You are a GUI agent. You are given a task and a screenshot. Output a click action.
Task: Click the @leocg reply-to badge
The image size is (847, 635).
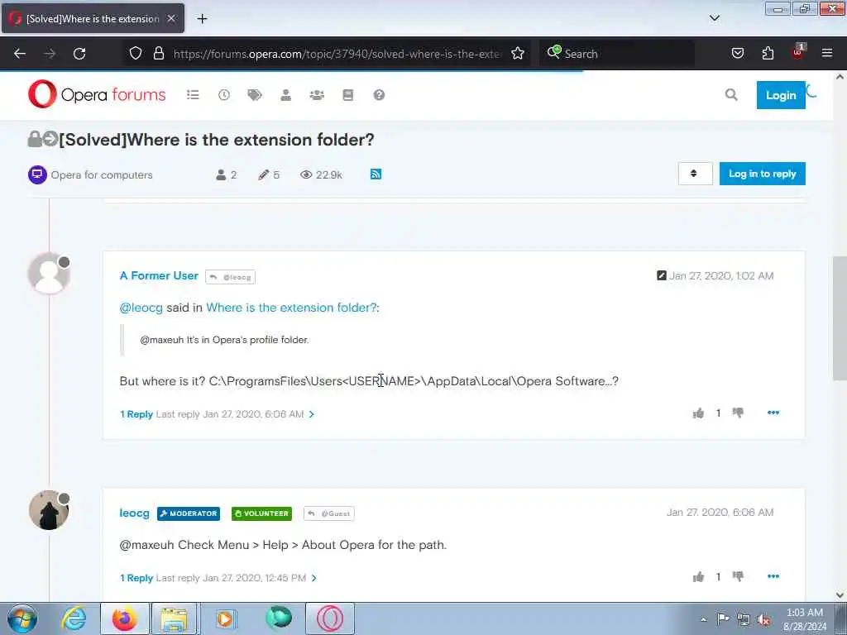coord(230,277)
